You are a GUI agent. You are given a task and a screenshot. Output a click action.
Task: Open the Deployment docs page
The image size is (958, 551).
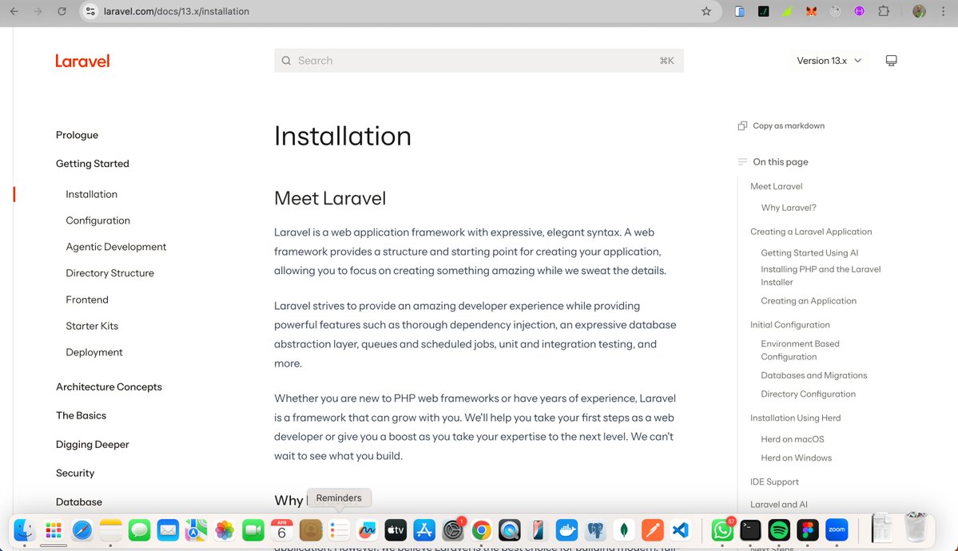pyautogui.click(x=94, y=352)
